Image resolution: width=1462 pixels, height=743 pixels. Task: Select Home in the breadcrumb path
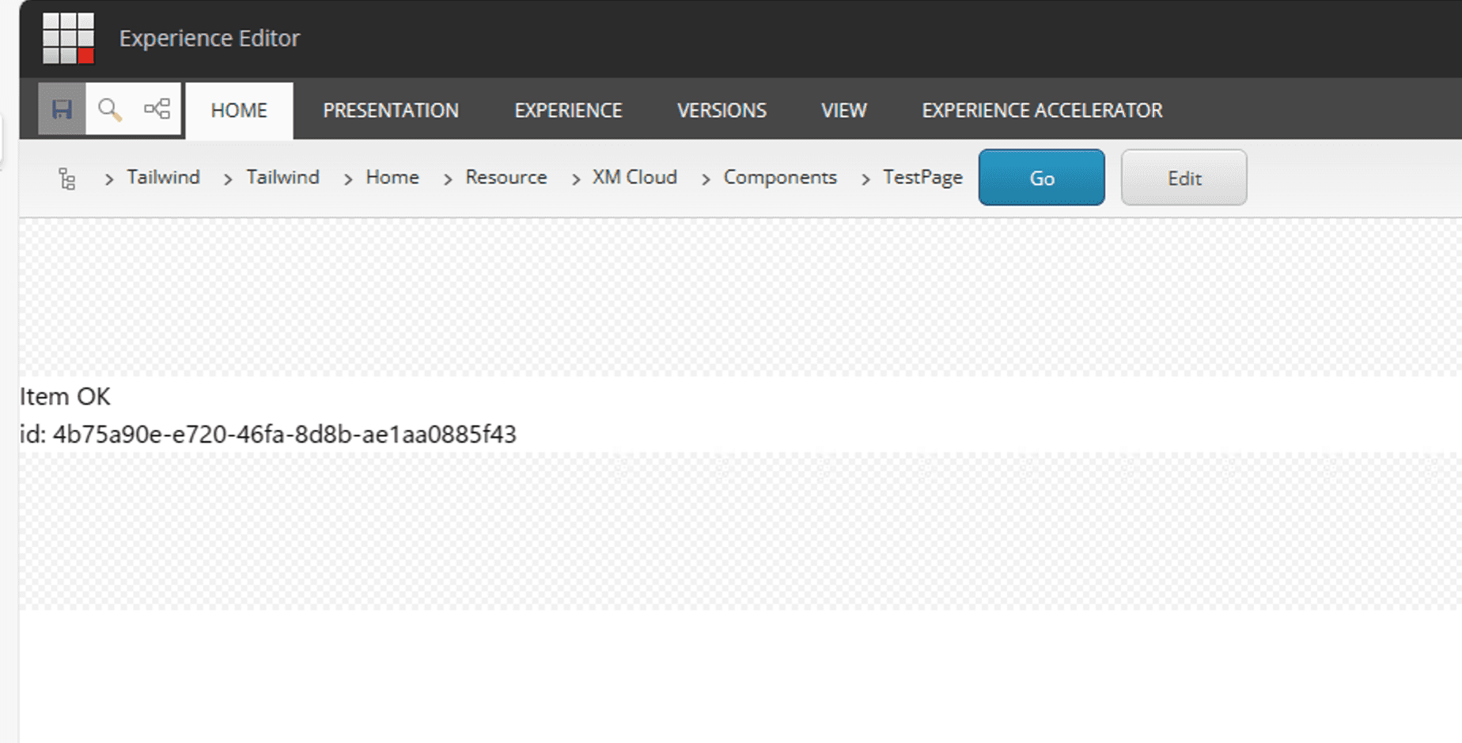click(392, 177)
